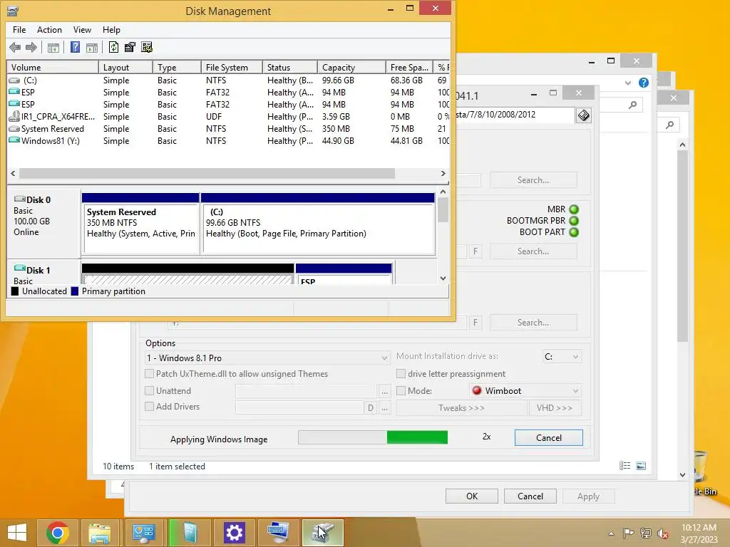The image size is (730, 547).
Task: Open File Explorer from the taskbar
Action: click(100, 533)
